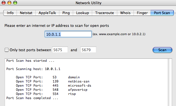
Task: Open the Netstat tab
Action: click(26, 13)
